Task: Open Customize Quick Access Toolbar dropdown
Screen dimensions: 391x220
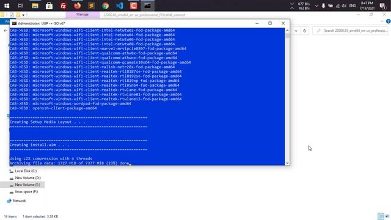Action: (x=23, y=15)
